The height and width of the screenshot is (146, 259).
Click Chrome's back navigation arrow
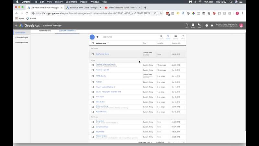pyautogui.click(x=17, y=13)
